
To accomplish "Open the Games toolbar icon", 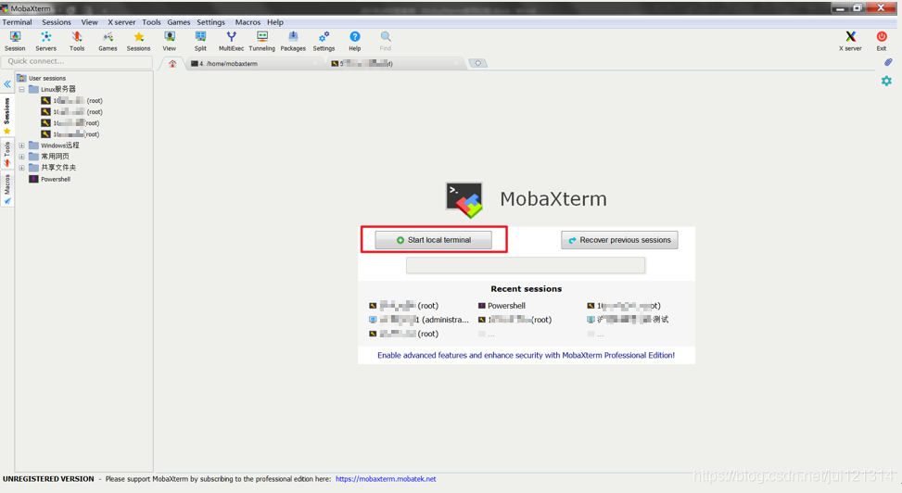I will [x=108, y=42].
